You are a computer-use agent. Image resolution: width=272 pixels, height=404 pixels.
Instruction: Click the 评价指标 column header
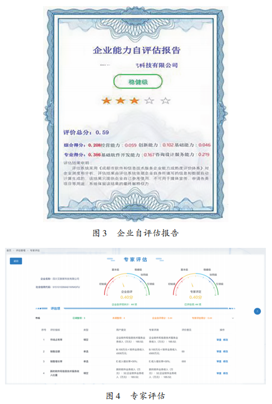pos(55,330)
